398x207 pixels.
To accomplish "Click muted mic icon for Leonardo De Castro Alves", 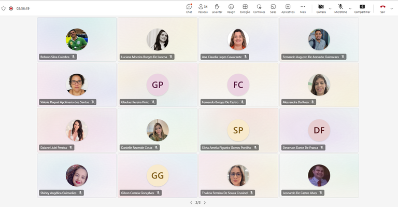I will [321, 193].
